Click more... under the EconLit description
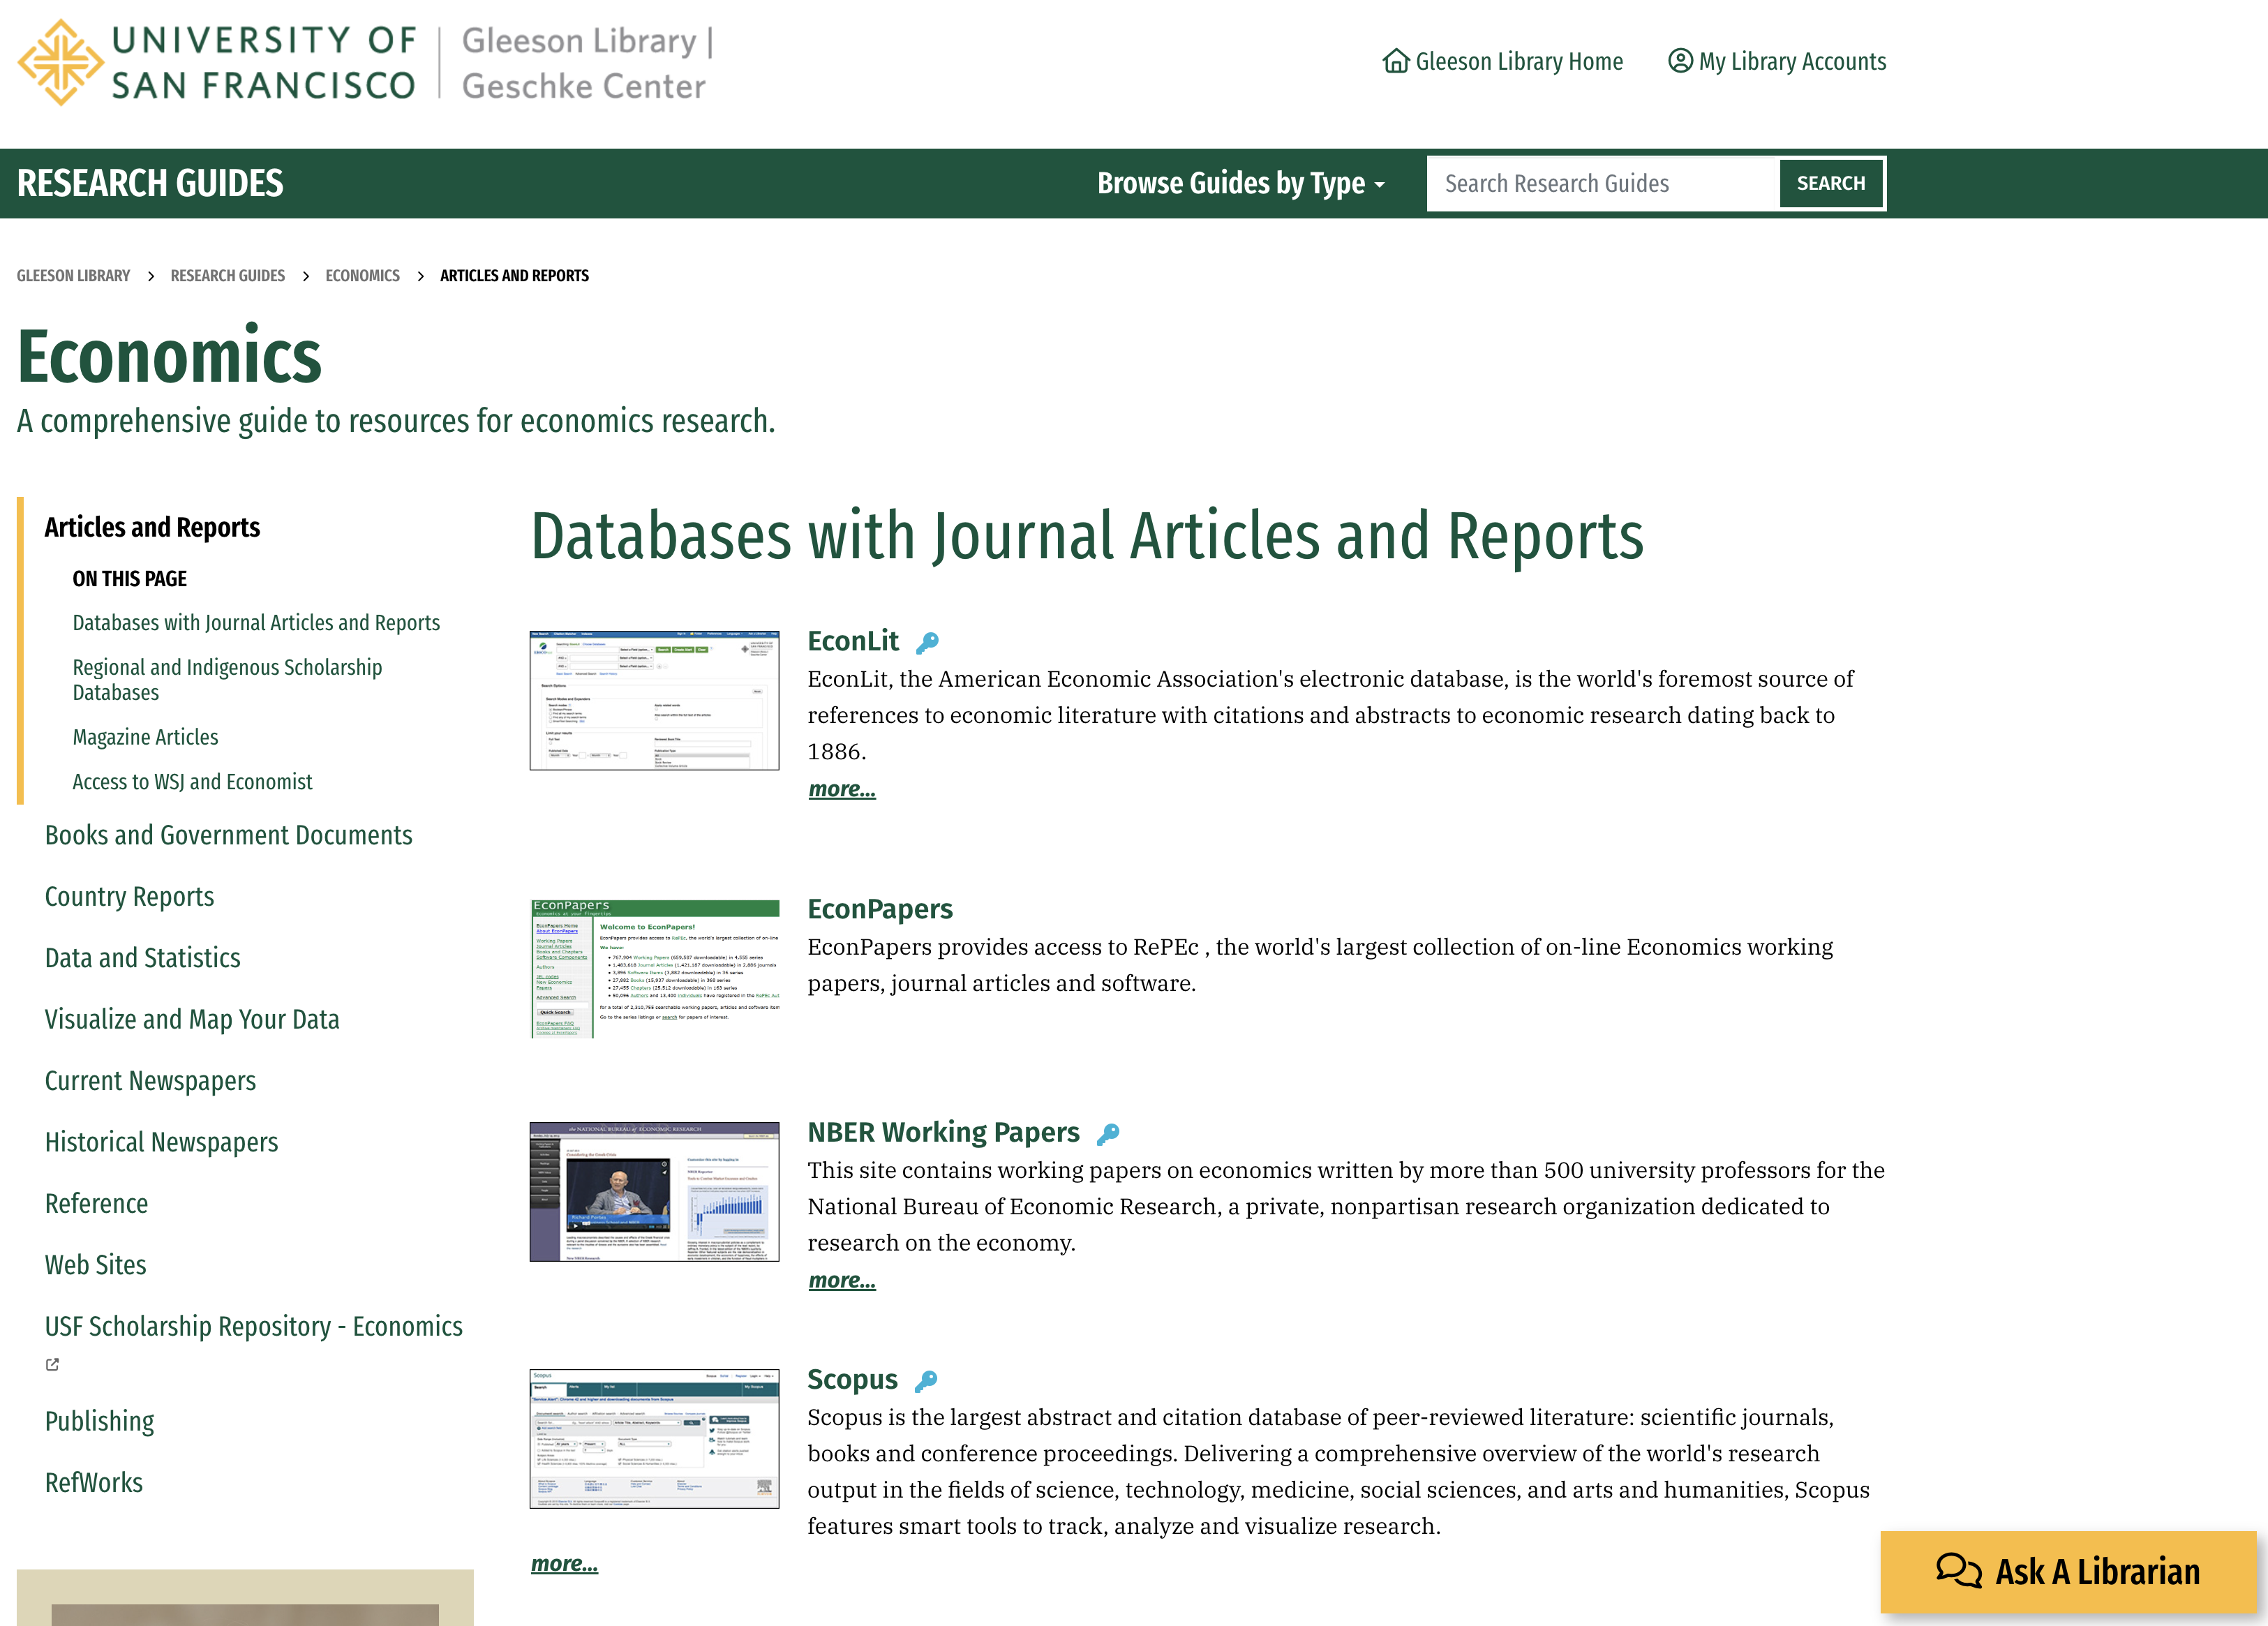 coord(842,789)
